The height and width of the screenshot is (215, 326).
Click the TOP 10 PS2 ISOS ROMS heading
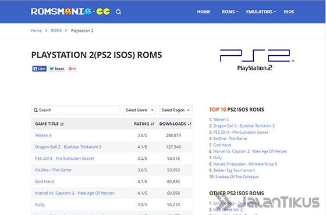click(236, 110)
